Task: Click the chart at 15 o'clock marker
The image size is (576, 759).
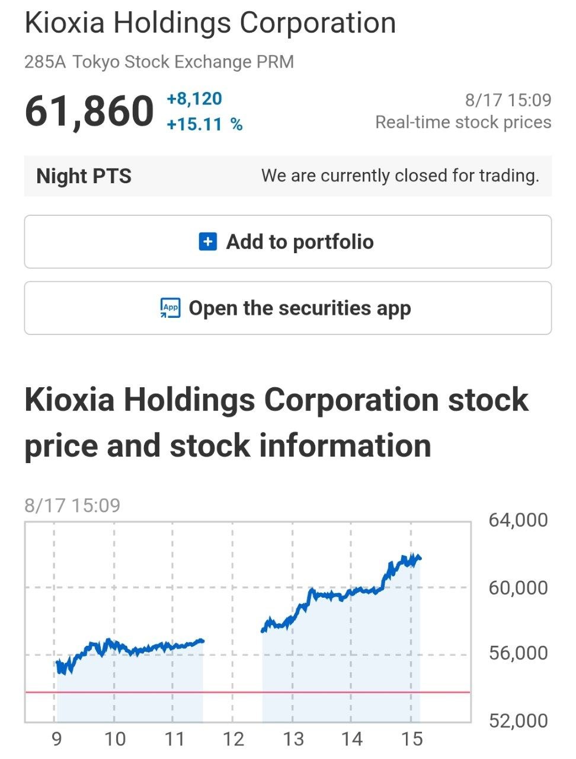Action: click(x=412, y=739)
